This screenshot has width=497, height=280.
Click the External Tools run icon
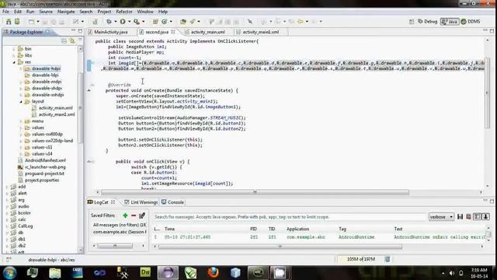click(137, 22)
